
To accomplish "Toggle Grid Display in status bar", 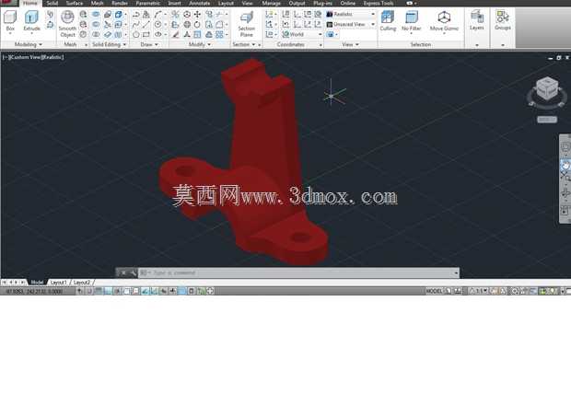I will click(x=99, y=291).
